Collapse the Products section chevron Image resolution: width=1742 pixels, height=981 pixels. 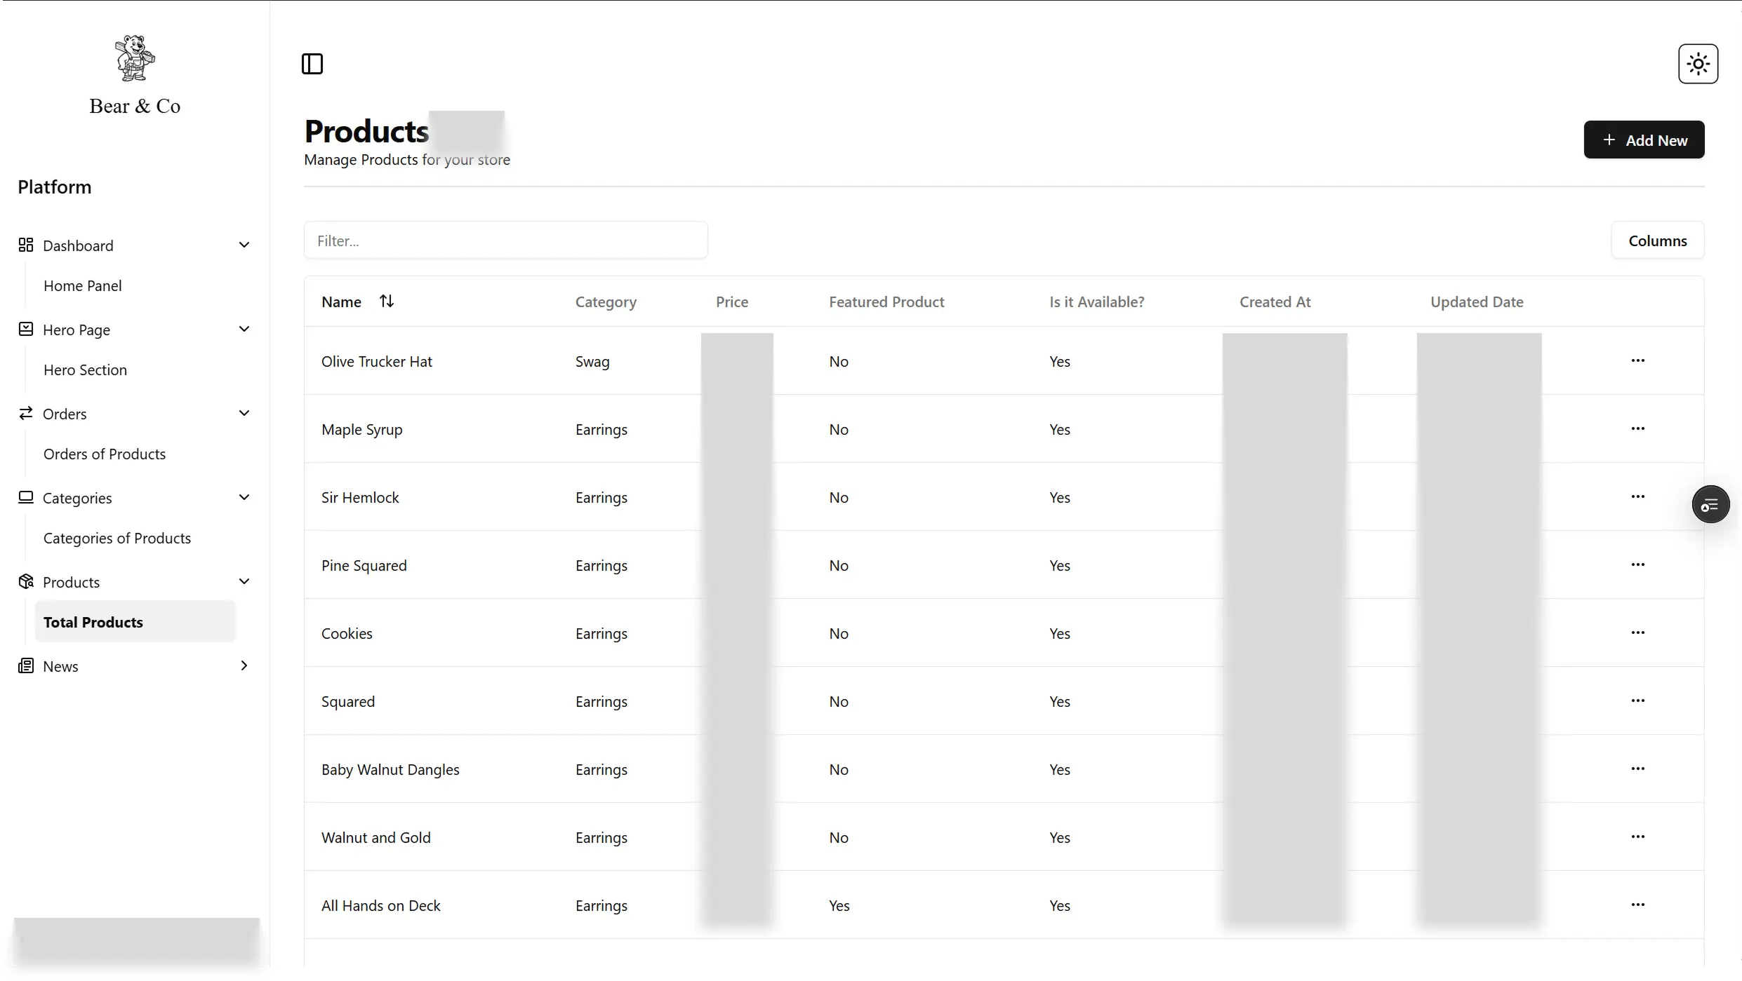point(244,581)
